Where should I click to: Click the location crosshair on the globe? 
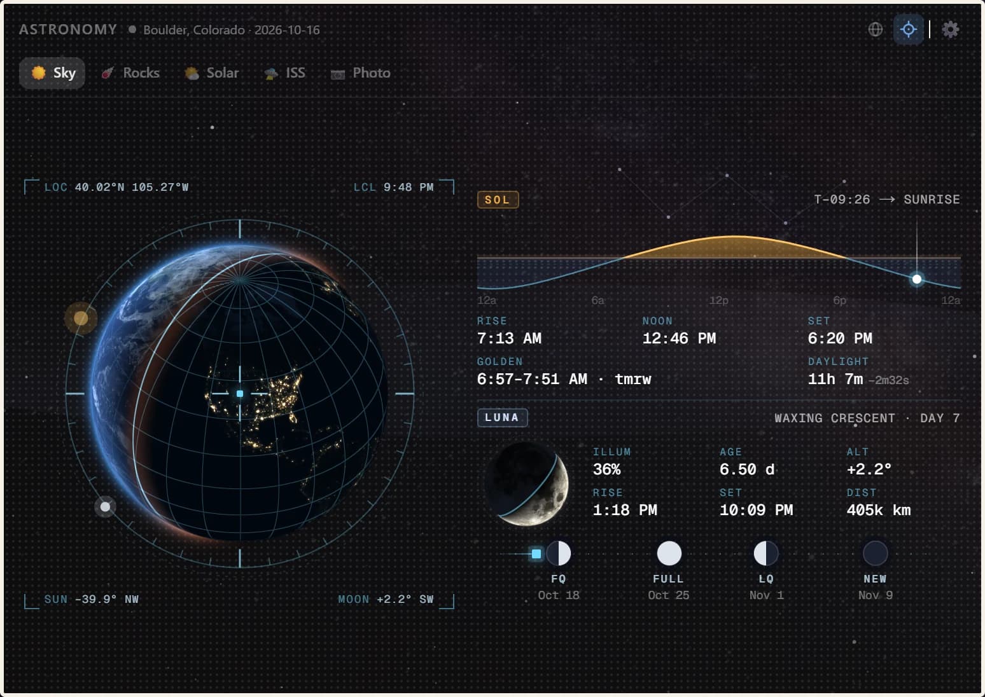[x=240, y=394]
